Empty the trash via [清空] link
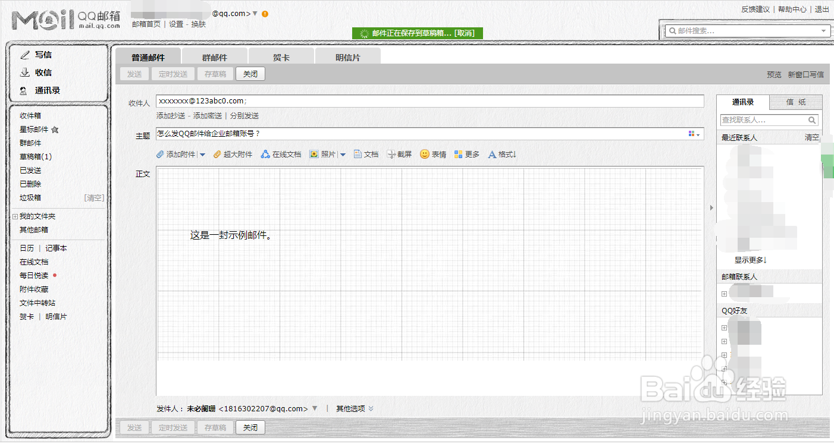The height and width of the screenshot is (444, 834). pos(94,198)
